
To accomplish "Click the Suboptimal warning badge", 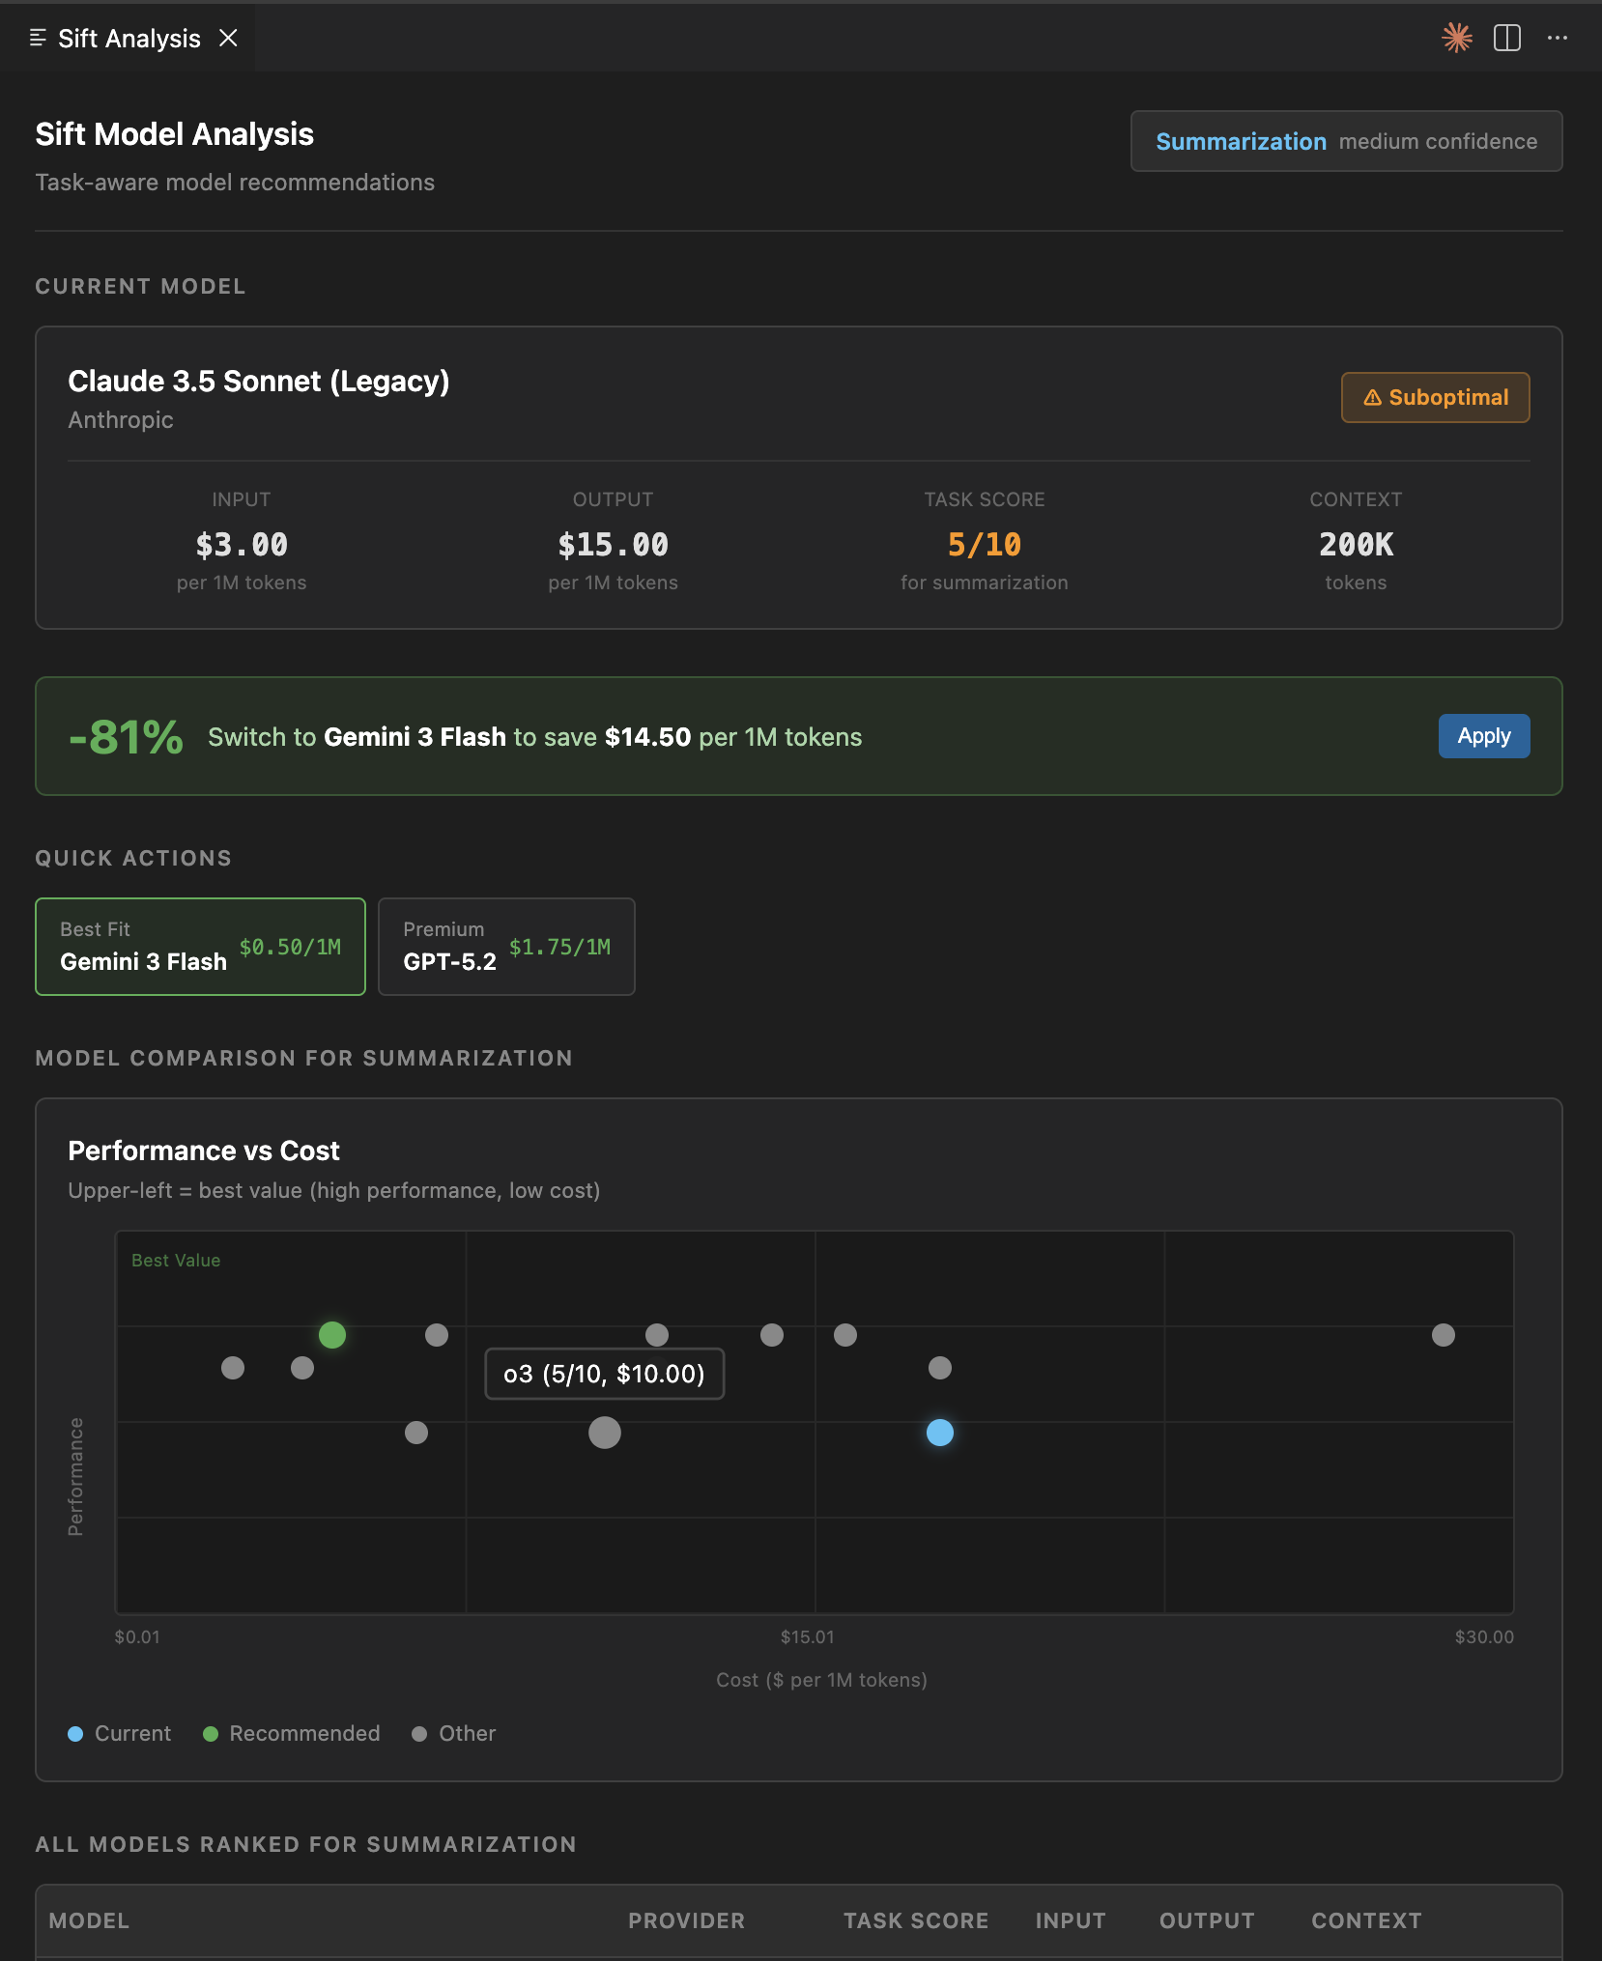I will (1435, 397).
